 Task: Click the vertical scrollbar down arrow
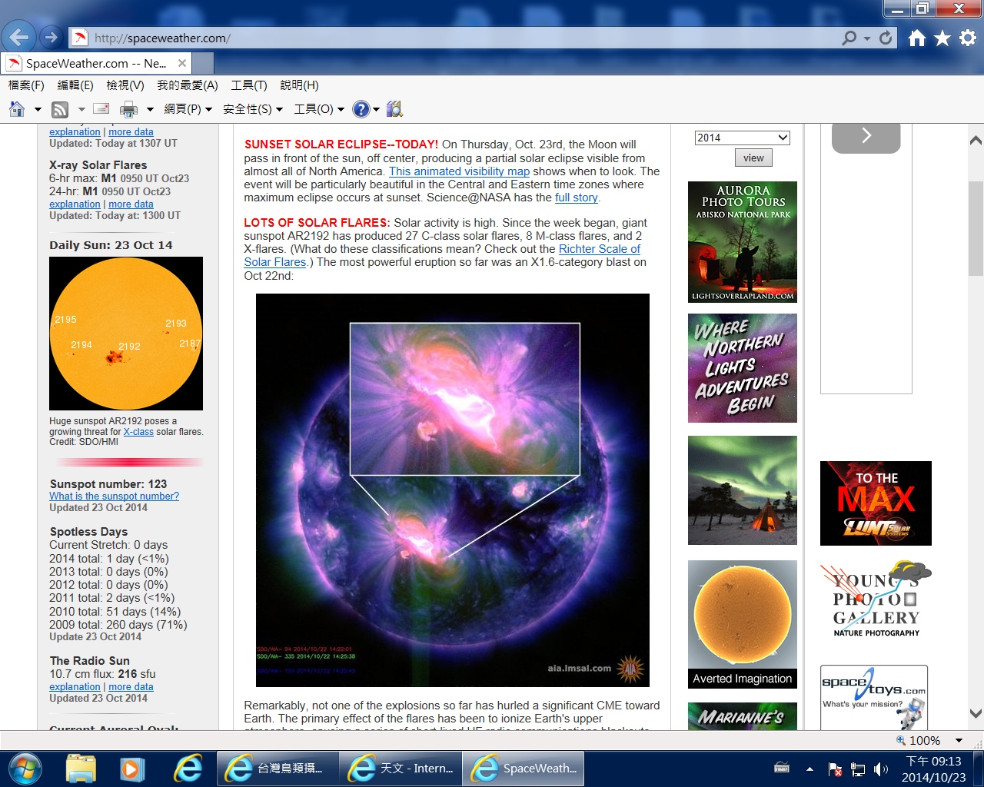click(x=976, y=713)
